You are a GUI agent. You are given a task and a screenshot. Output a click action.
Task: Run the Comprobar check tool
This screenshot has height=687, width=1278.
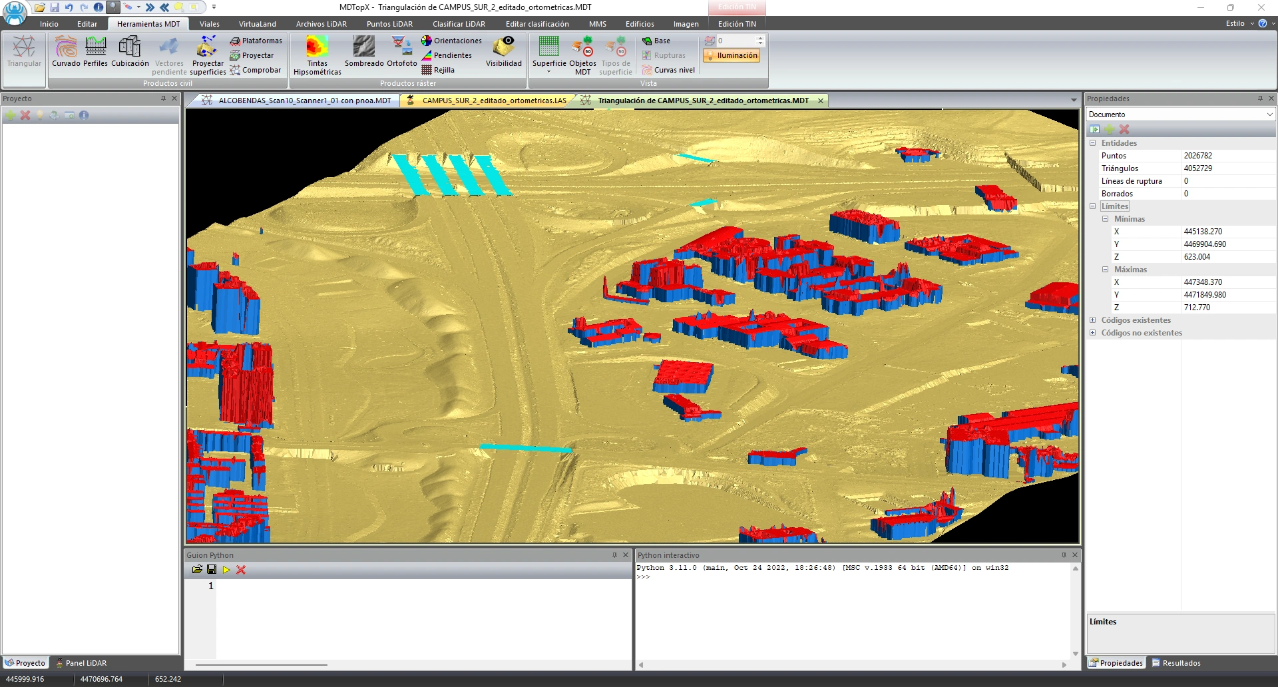pyautogui.click(x=256, y=70)
